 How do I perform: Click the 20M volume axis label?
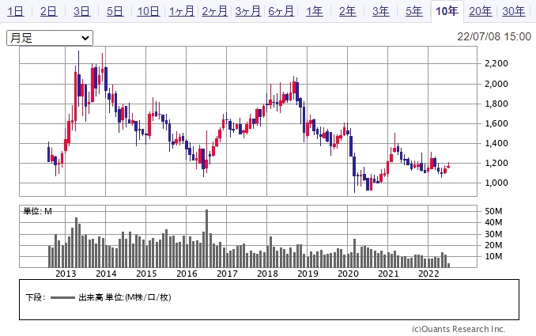[493, 245]
